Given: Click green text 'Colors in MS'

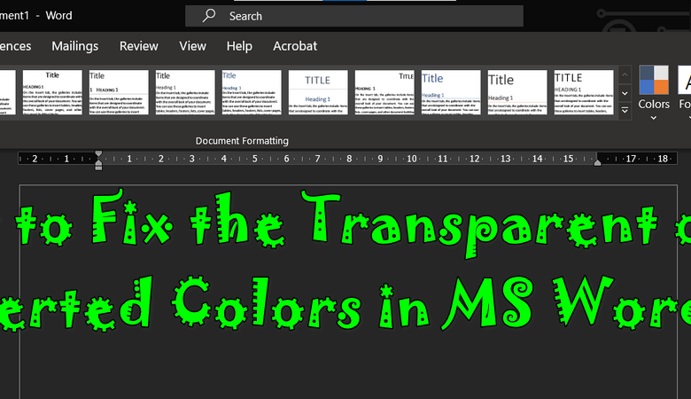Looking at the screenshot, I should pos(353,303).
